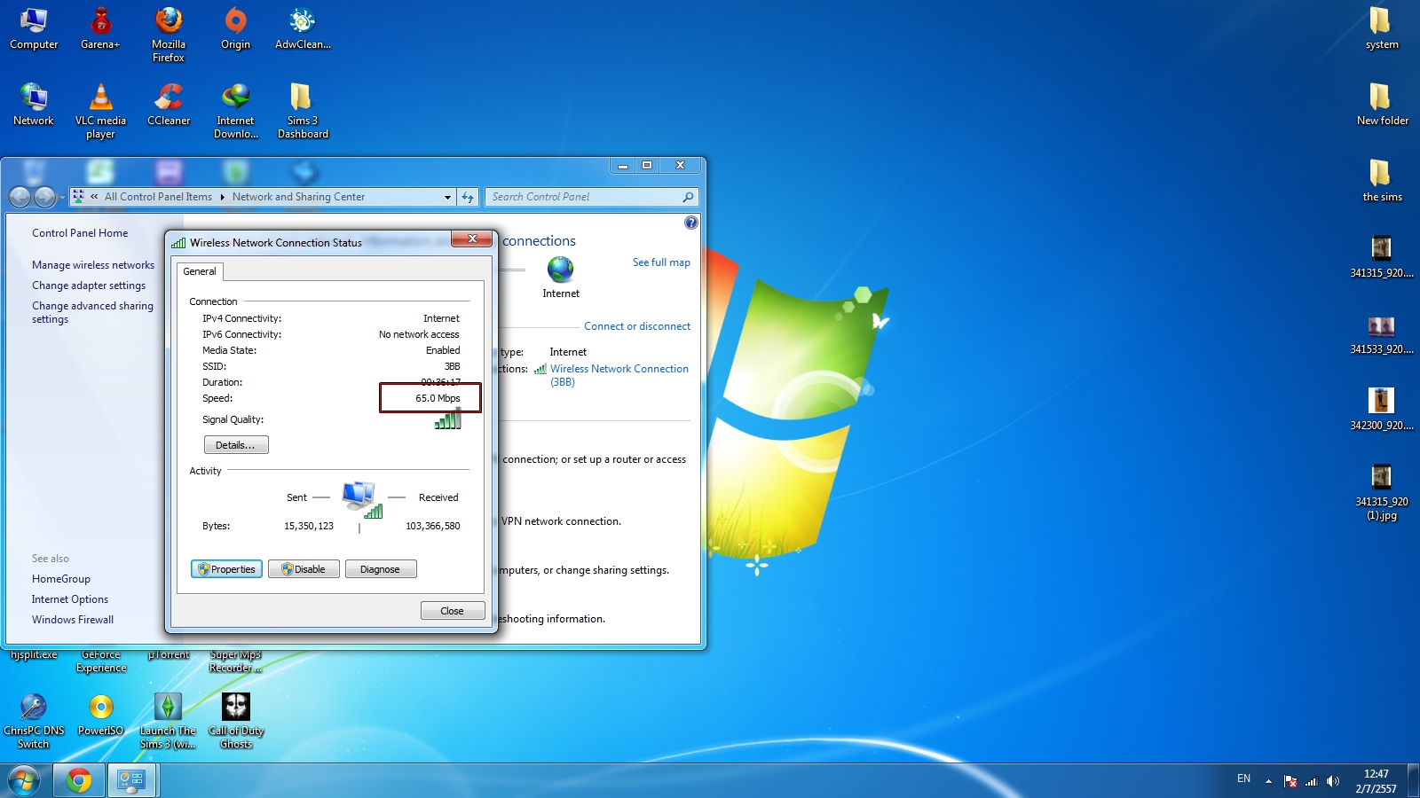Click the received bytes value 103,366,580
The width and height of the screenshot is (1420, 798).
(433, 526)
